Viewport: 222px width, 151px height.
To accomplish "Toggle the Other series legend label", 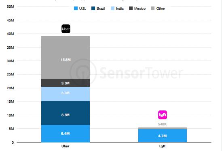I will tap(161, 9).
